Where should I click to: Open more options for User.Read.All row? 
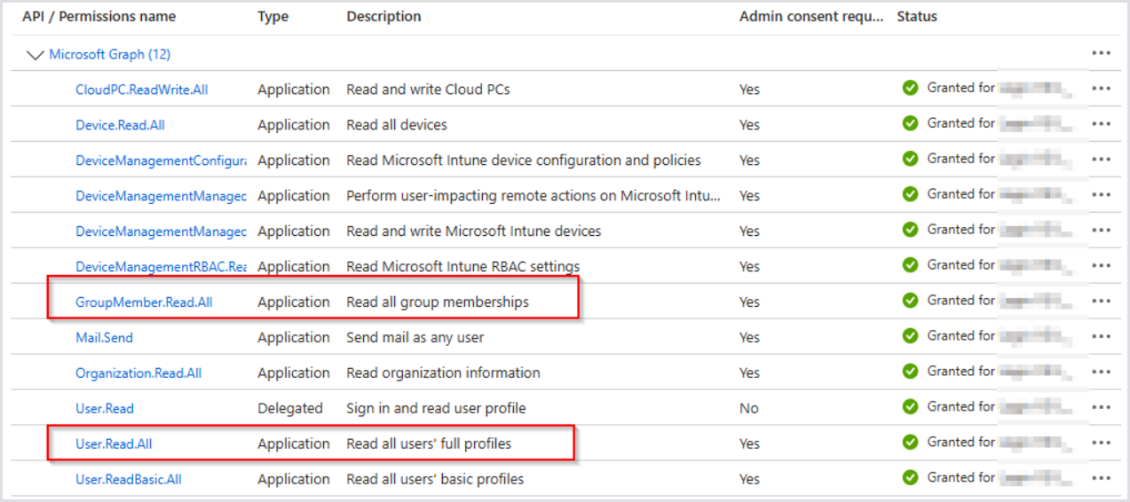tap(1102, 443)
